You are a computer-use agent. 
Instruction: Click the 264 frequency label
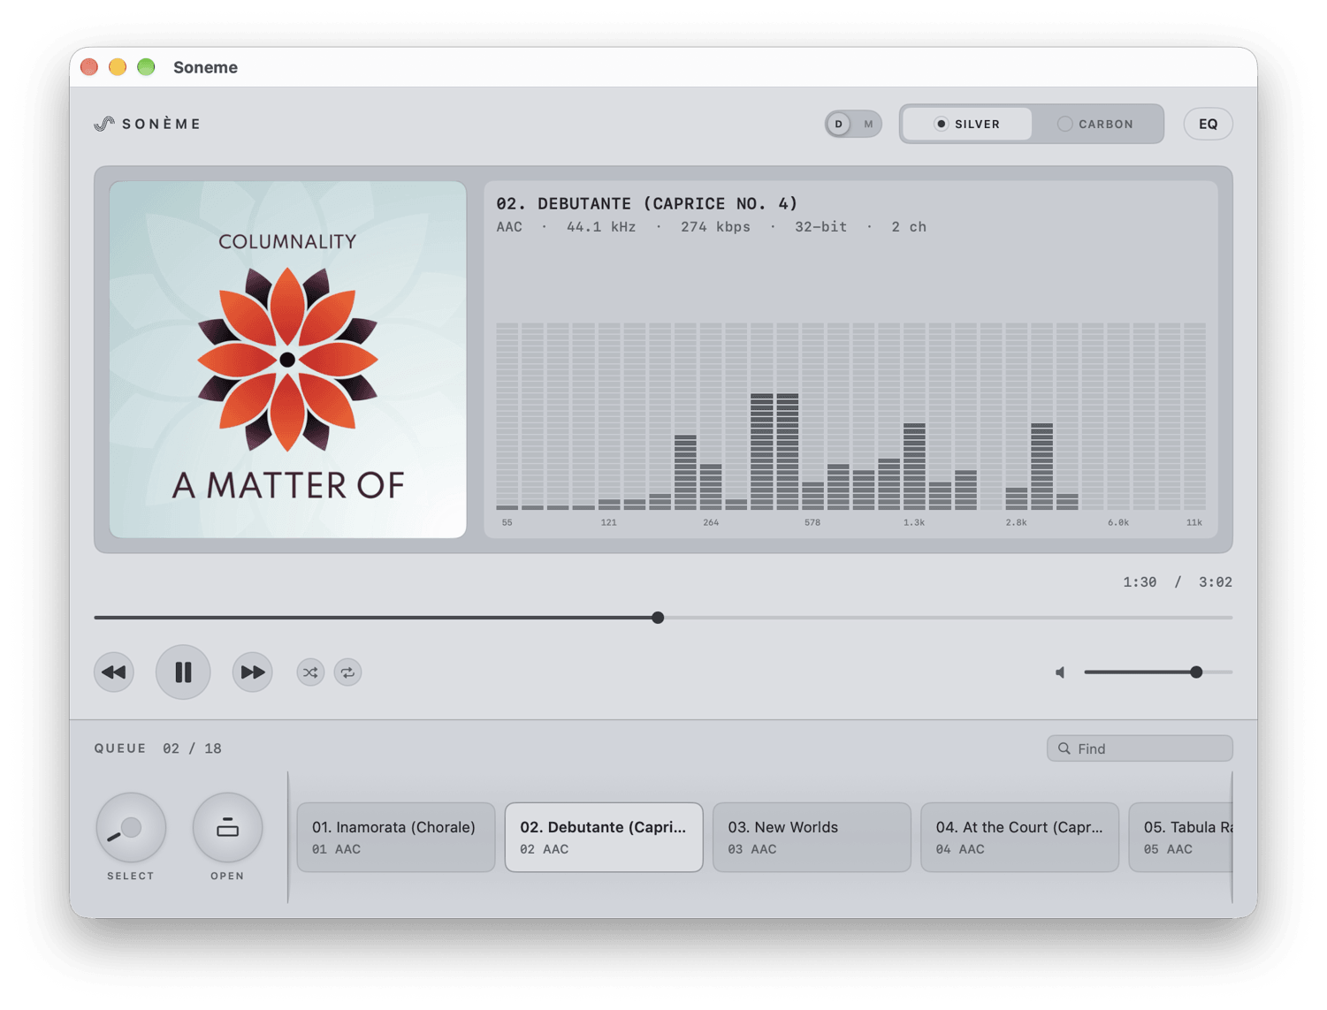coord(711,522)
